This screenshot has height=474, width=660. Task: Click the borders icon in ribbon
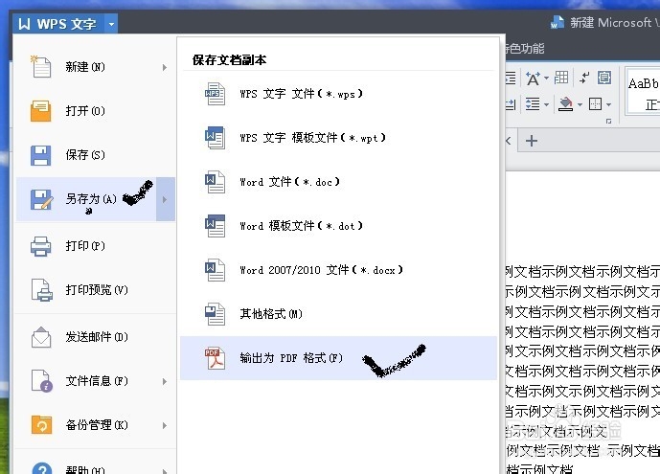595,103
